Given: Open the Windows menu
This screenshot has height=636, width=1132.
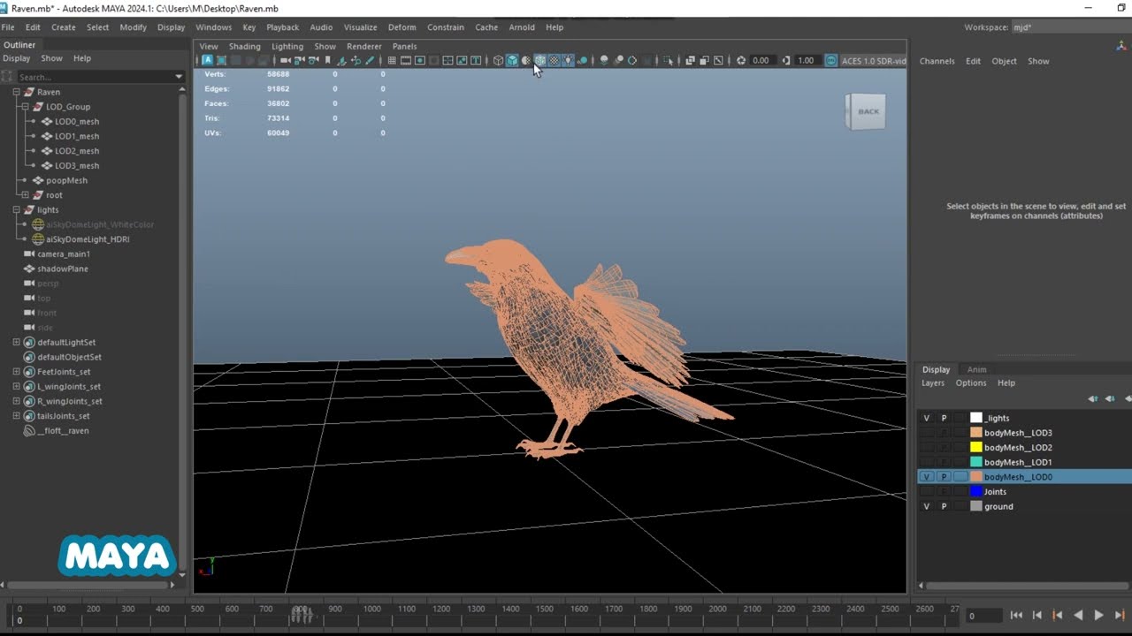Looking at the screenshot, I should tap(213, 27).
